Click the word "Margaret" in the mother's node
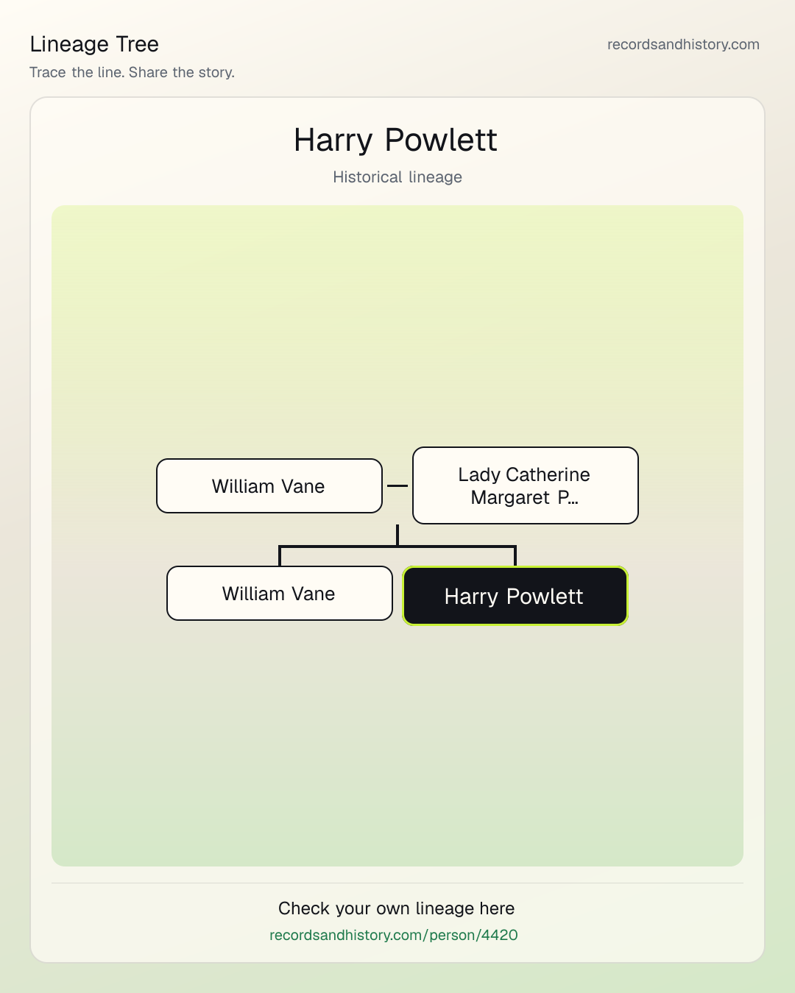 point(510,498)
